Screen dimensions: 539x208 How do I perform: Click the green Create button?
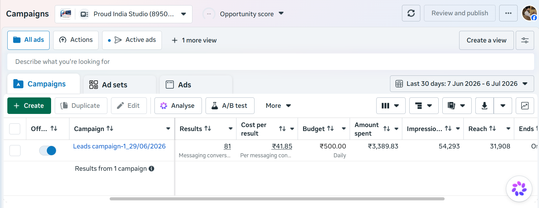pos(29,106)
